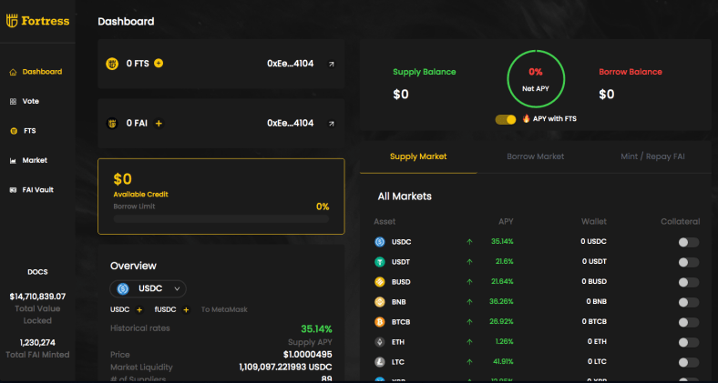Enable BUSD as collateral
This screenshot has width=718, height=383.
689,282
